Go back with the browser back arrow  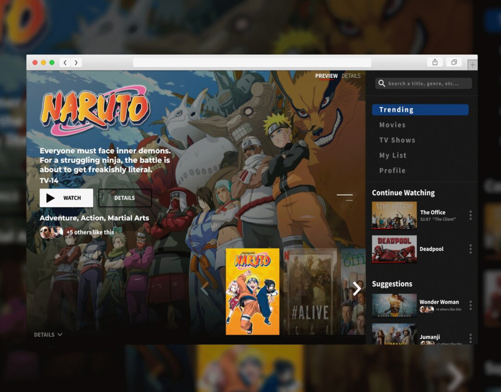coord(65,62)
